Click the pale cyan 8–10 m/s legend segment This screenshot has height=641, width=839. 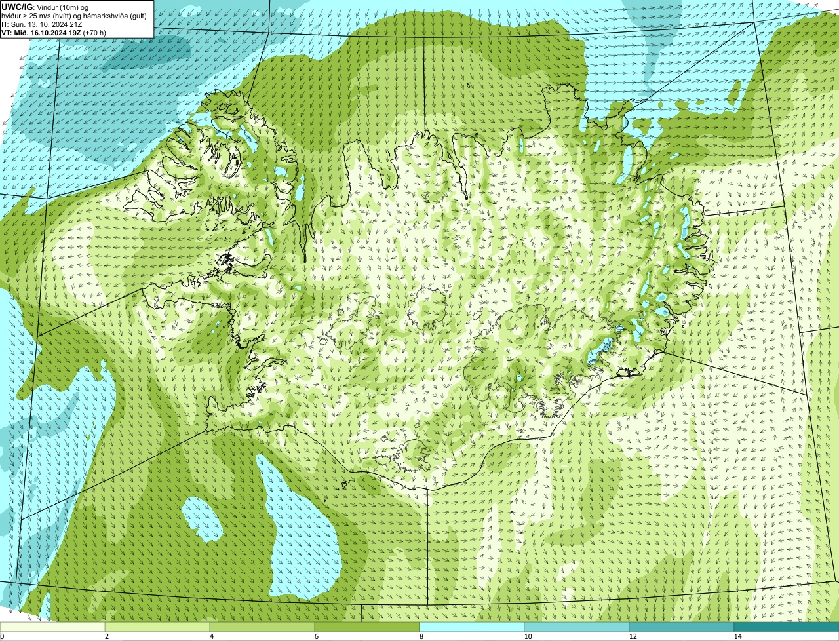pos(472,627)
